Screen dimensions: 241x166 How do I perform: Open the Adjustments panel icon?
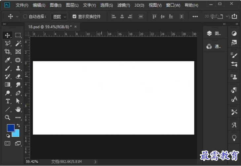click(234, 33)
